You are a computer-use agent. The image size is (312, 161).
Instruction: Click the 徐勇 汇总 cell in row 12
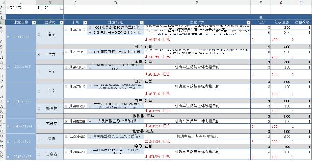coord(143,62)
